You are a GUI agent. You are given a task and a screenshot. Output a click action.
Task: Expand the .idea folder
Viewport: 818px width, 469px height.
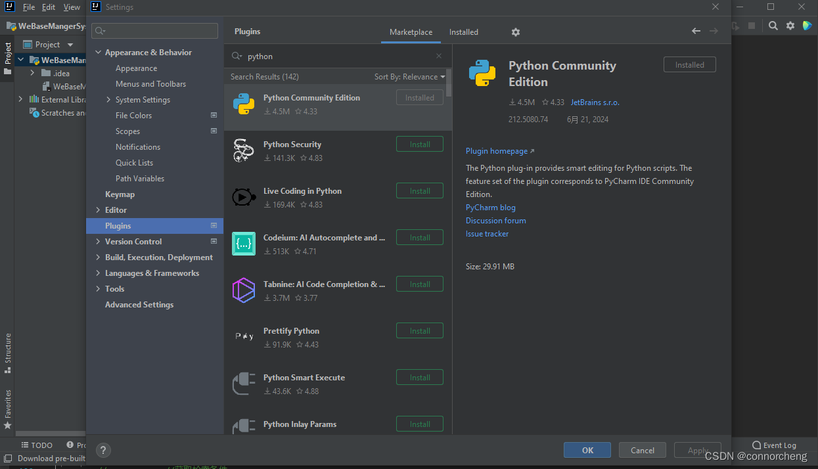(32, 73)
